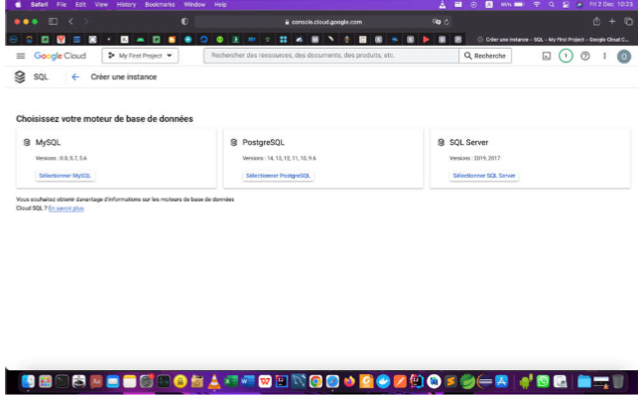Click Safari's back navigation arrow

71,21
